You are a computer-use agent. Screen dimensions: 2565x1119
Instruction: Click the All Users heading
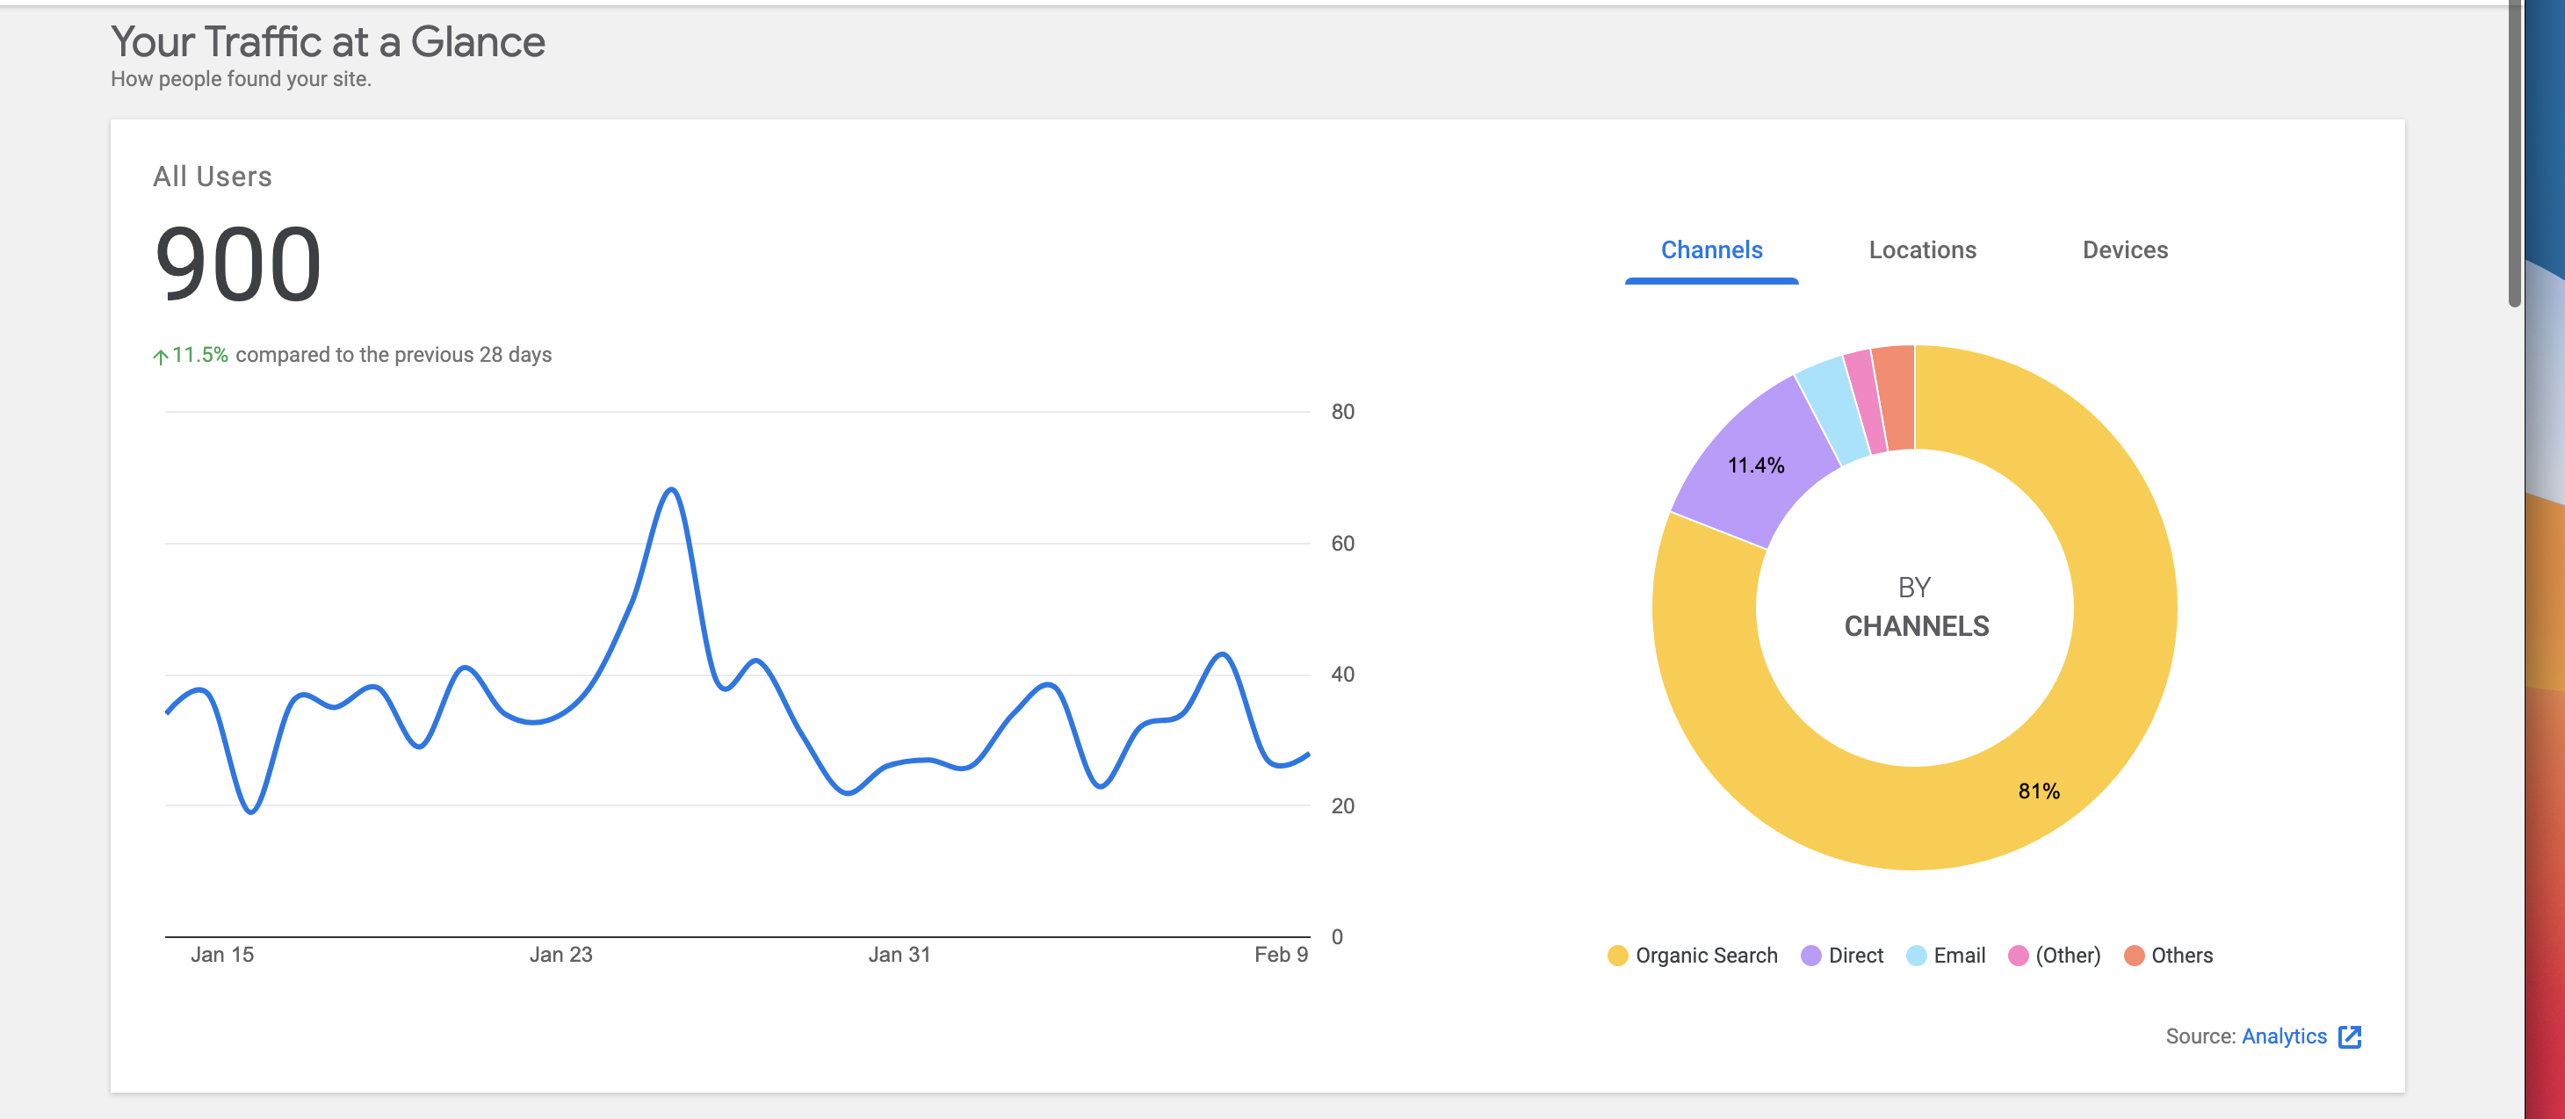click(x=212, y=177)
